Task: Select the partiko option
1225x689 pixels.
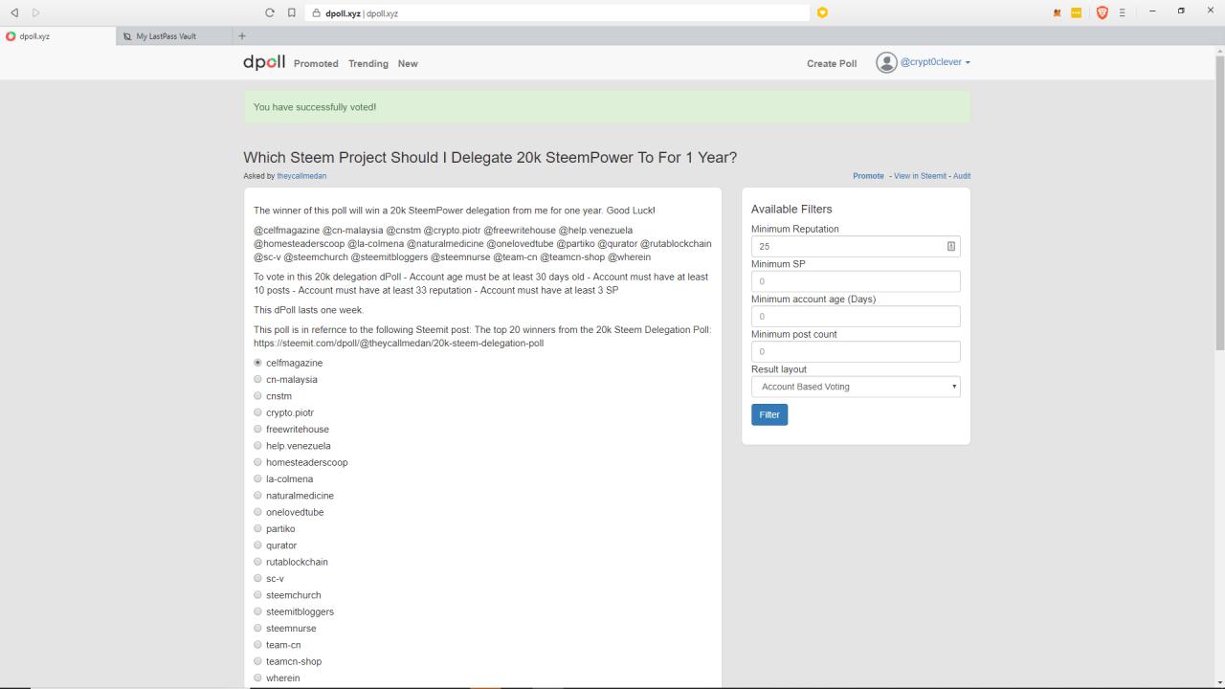Action: click(257, 528)
